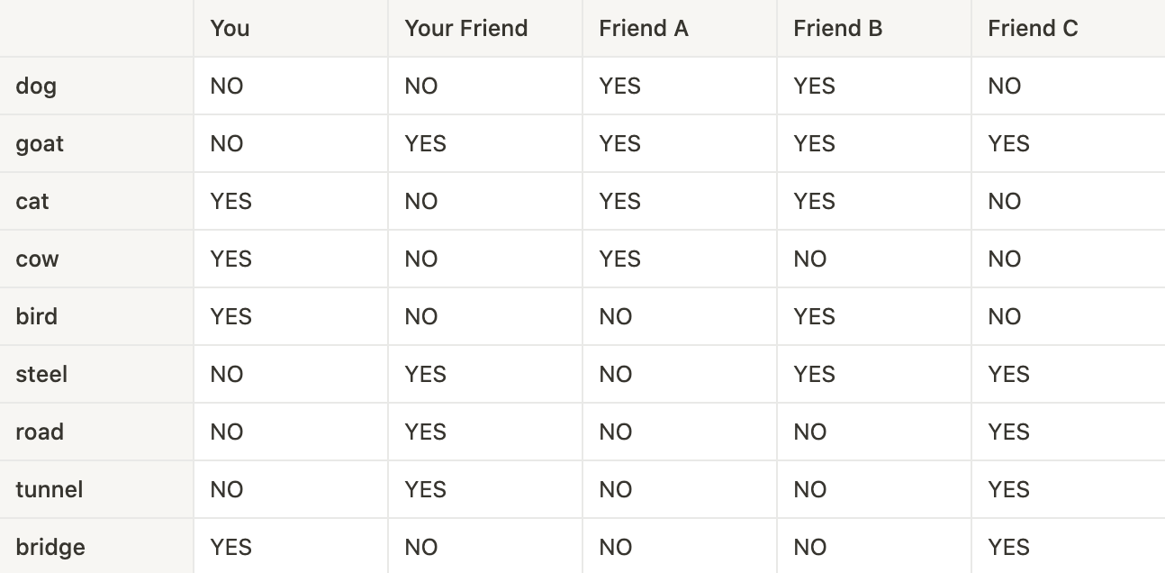The height and width of the screenshot is (573, 1165).
Task: Select Your Friend's YES cell for goat
Action: (426, 144)
